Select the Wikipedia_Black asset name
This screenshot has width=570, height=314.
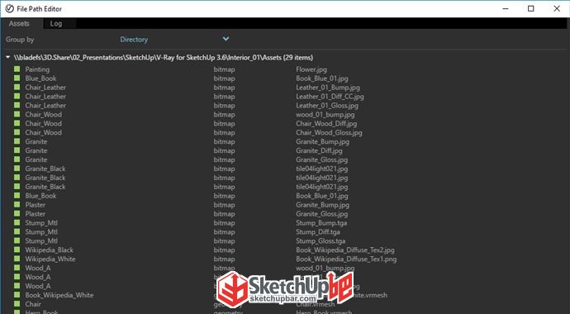[x=49, y=250]
